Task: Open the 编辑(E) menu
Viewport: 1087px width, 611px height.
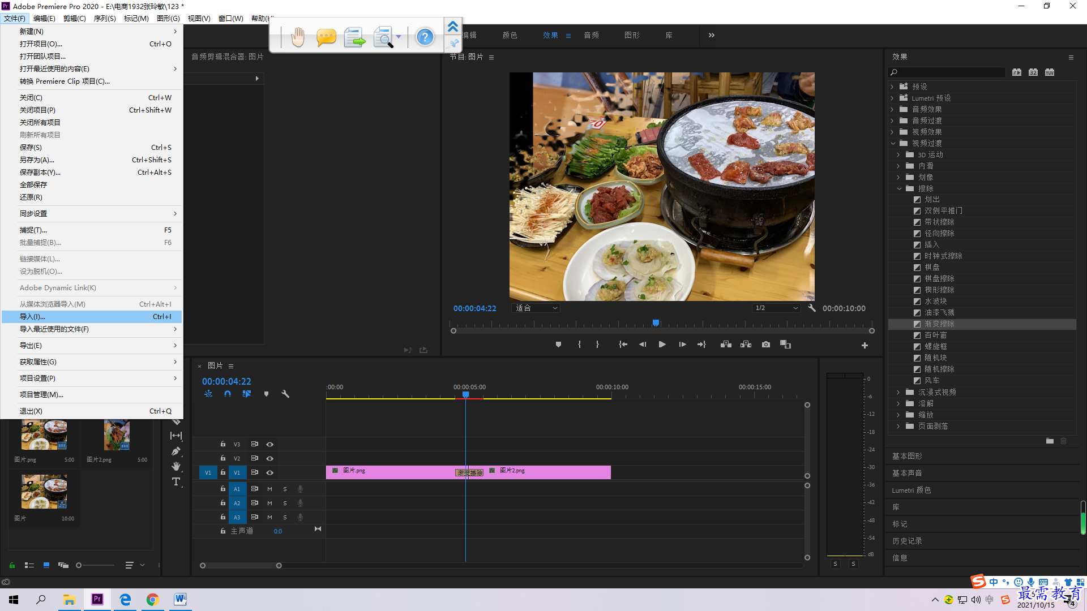Action: 44,19
